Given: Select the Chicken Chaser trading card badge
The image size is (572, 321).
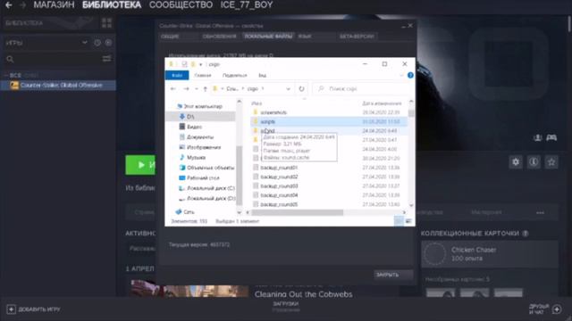Looking at the screenshot, I should 490,254.
